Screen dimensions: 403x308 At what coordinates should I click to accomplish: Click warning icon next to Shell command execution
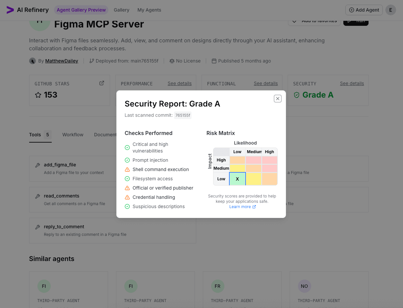point(127,169)
